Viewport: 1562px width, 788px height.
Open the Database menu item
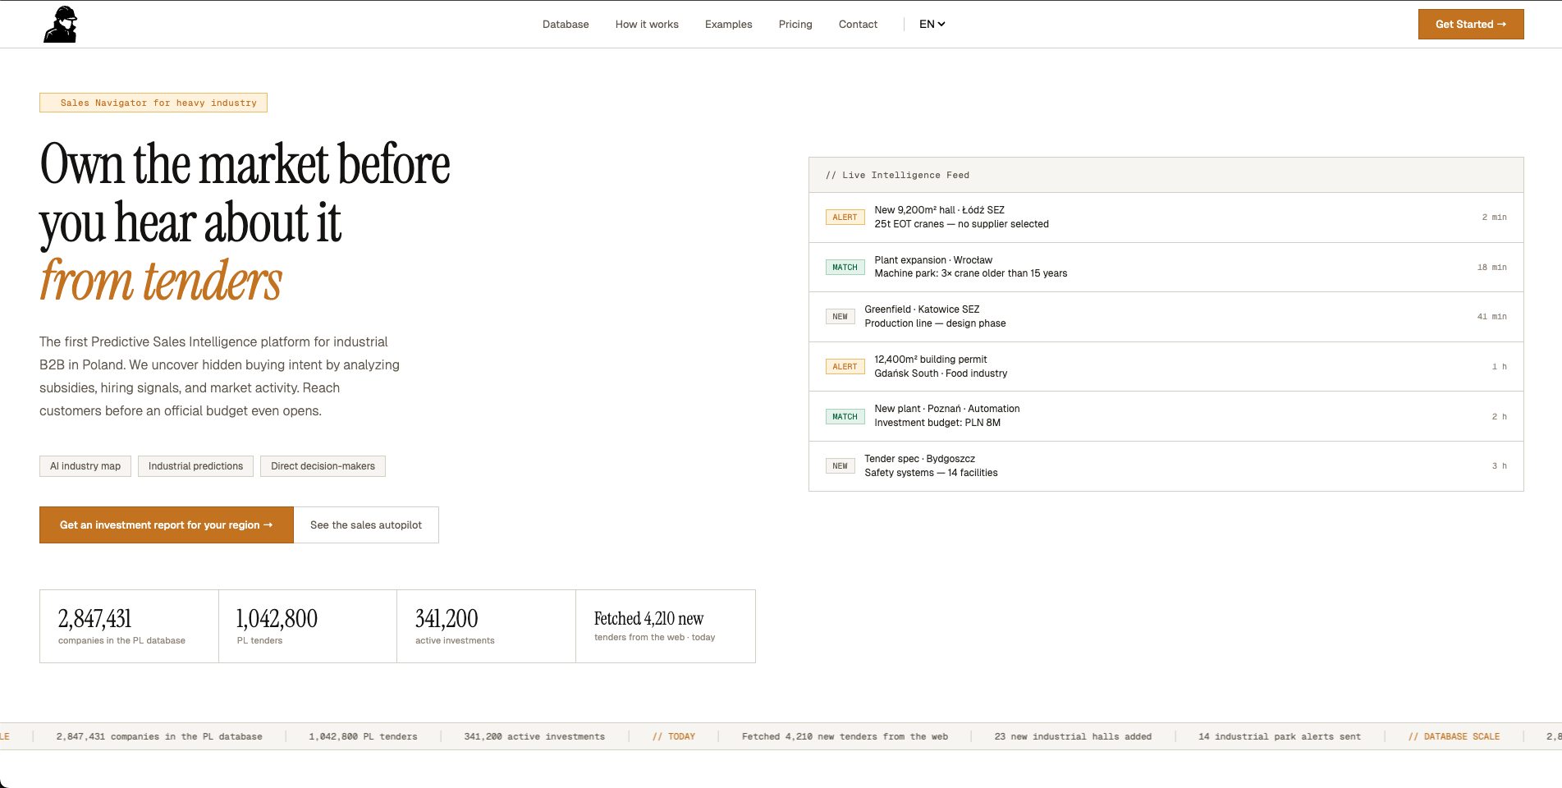click(565, 24)
